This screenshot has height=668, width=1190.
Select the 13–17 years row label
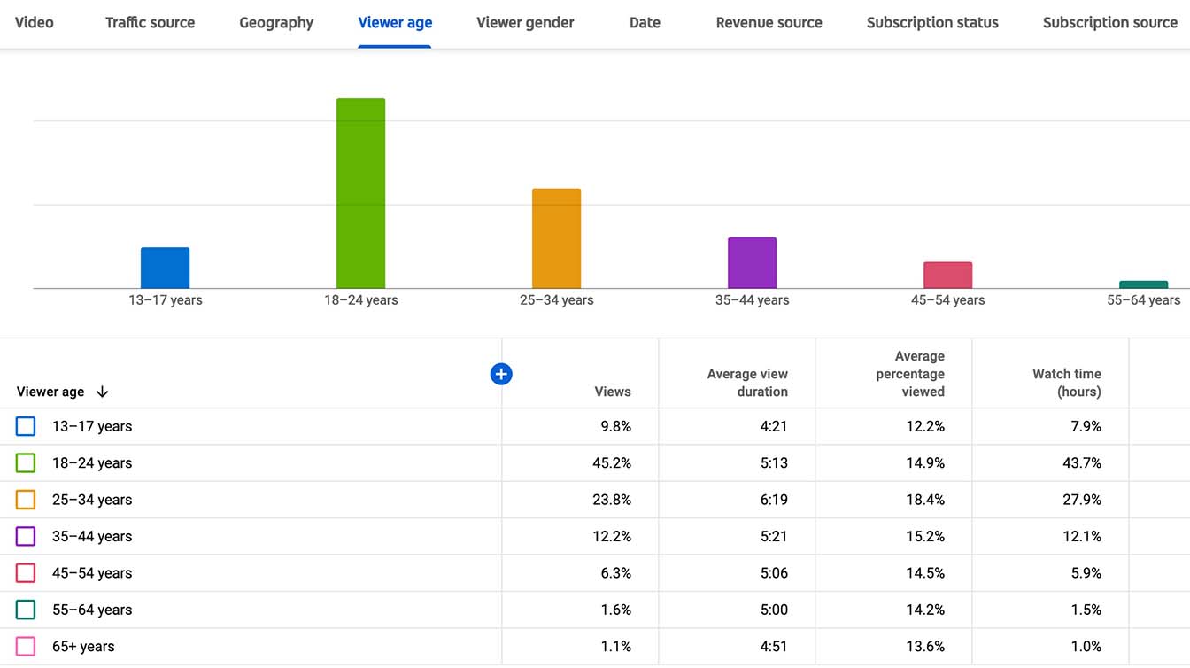(x=92, y=426)
